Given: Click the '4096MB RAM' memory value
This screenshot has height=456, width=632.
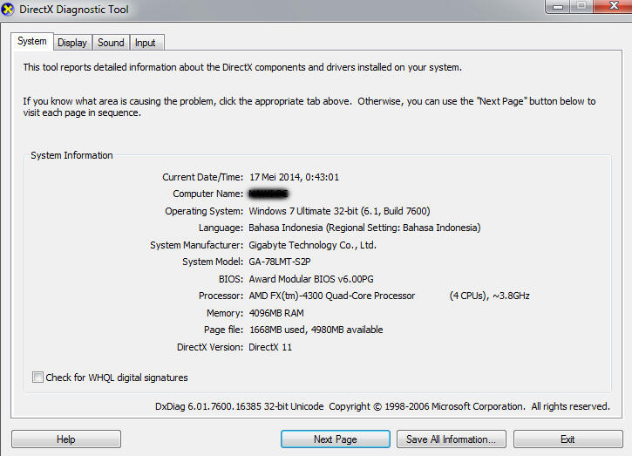Looking at the screenshot, I should point(276,313).
